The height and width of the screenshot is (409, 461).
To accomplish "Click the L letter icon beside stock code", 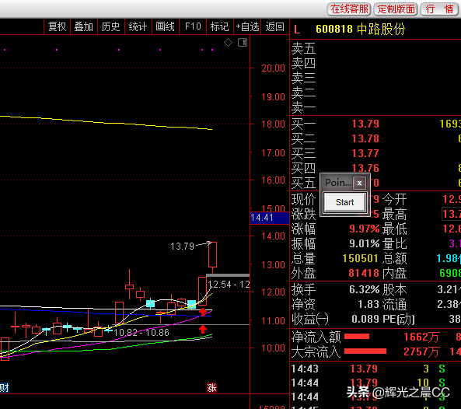I will tap(297, 30).
